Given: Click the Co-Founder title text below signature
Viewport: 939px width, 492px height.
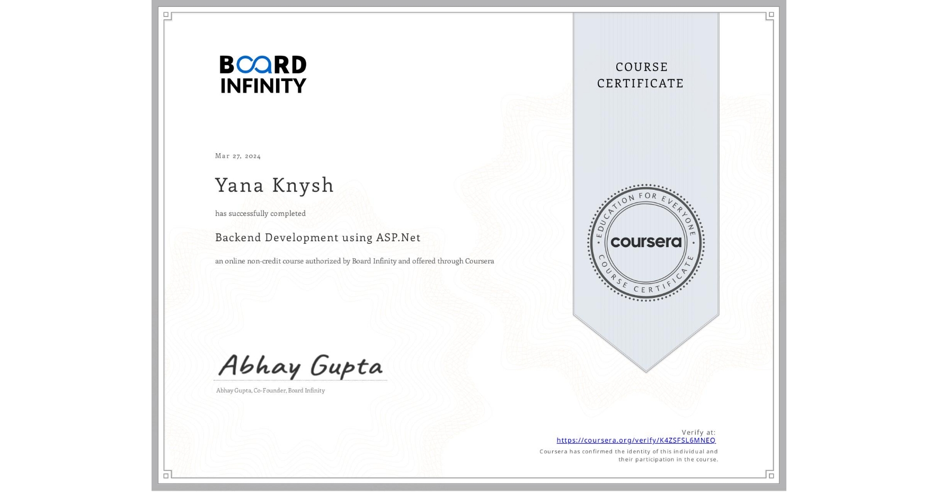Looking at the screenshot, I should 270,390.
